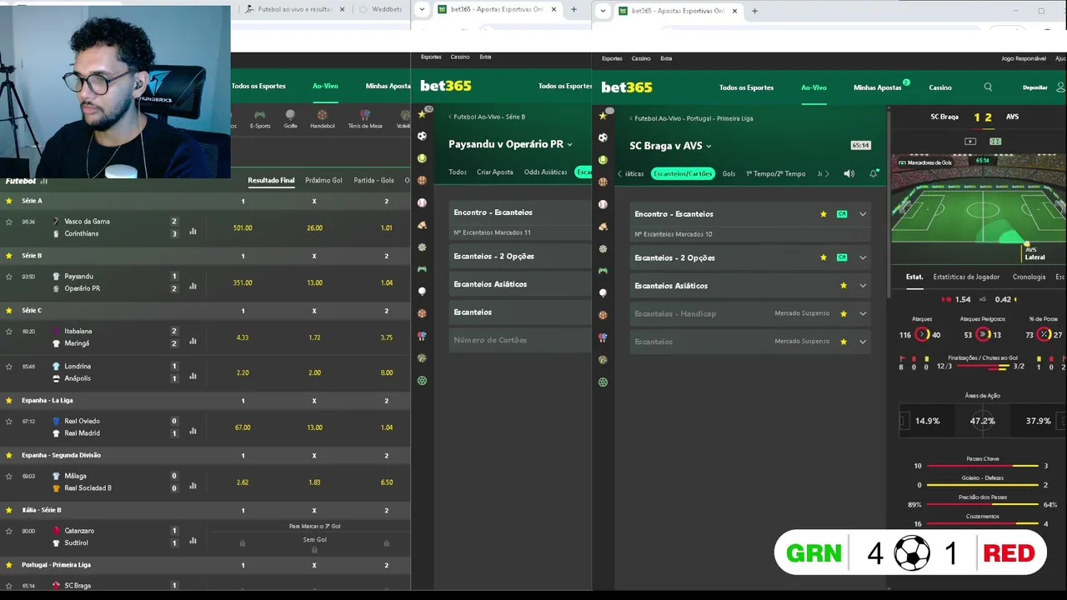Choose the Tênis de Mesa sport icon
The width and height of the screenshot is (1067, 600).
364,119
